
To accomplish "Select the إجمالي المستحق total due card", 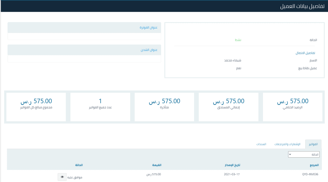I will 228,107.
